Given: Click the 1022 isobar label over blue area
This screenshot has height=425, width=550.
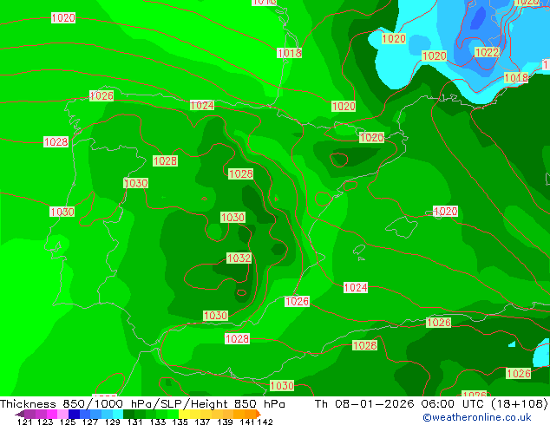Looking at the screenshot, I should point(487,52).
